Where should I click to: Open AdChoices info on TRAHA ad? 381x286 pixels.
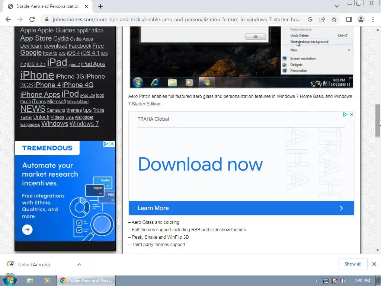coord(345,115)
